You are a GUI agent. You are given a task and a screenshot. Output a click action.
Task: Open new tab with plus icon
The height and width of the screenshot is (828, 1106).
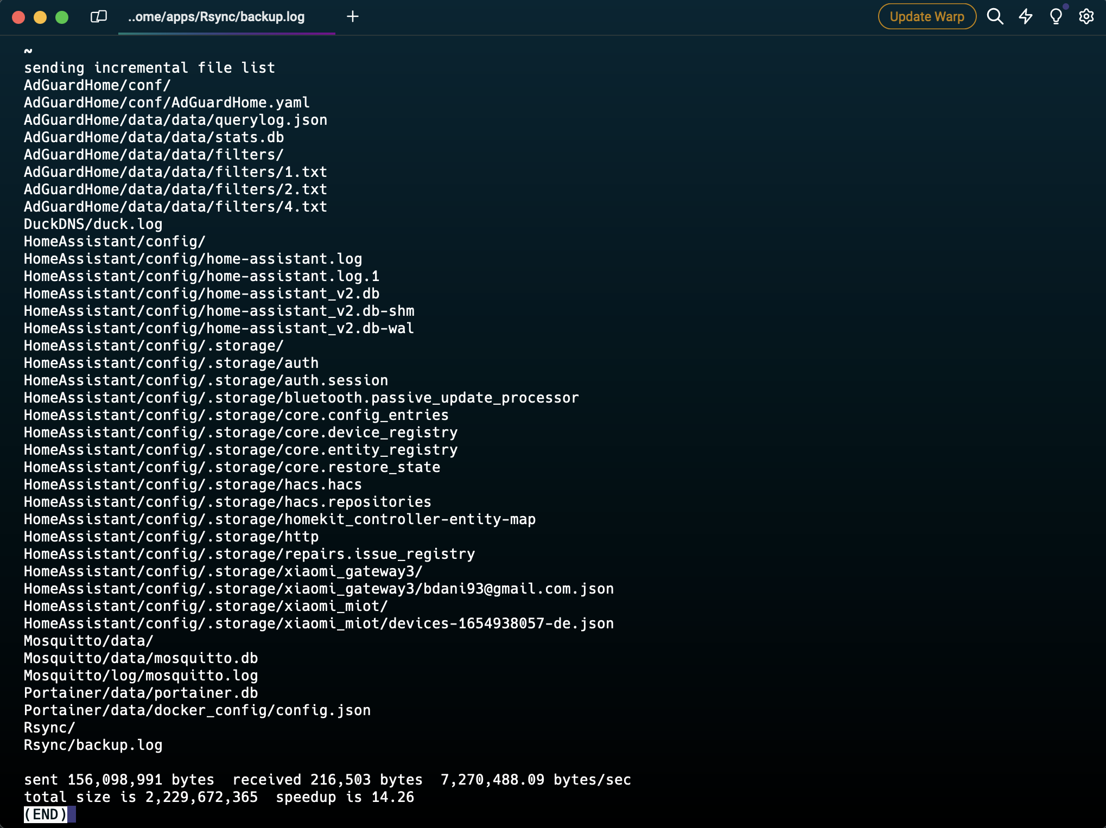point(353,17)
